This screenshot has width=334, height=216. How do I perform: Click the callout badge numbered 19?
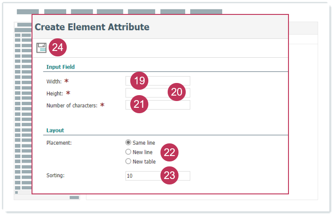[x=139, y=81]
